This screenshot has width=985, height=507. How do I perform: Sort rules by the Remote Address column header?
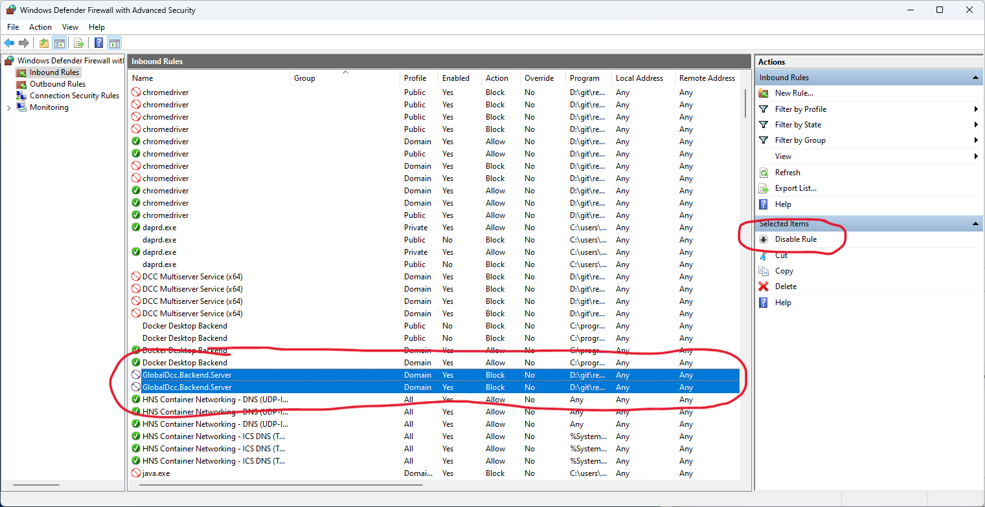click(x=707, y=78)
